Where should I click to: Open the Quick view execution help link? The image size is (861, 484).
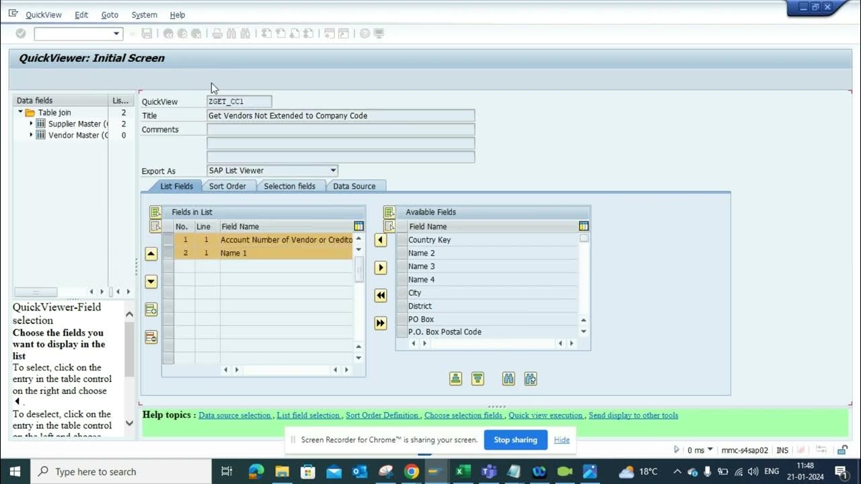tap(546, 415)
